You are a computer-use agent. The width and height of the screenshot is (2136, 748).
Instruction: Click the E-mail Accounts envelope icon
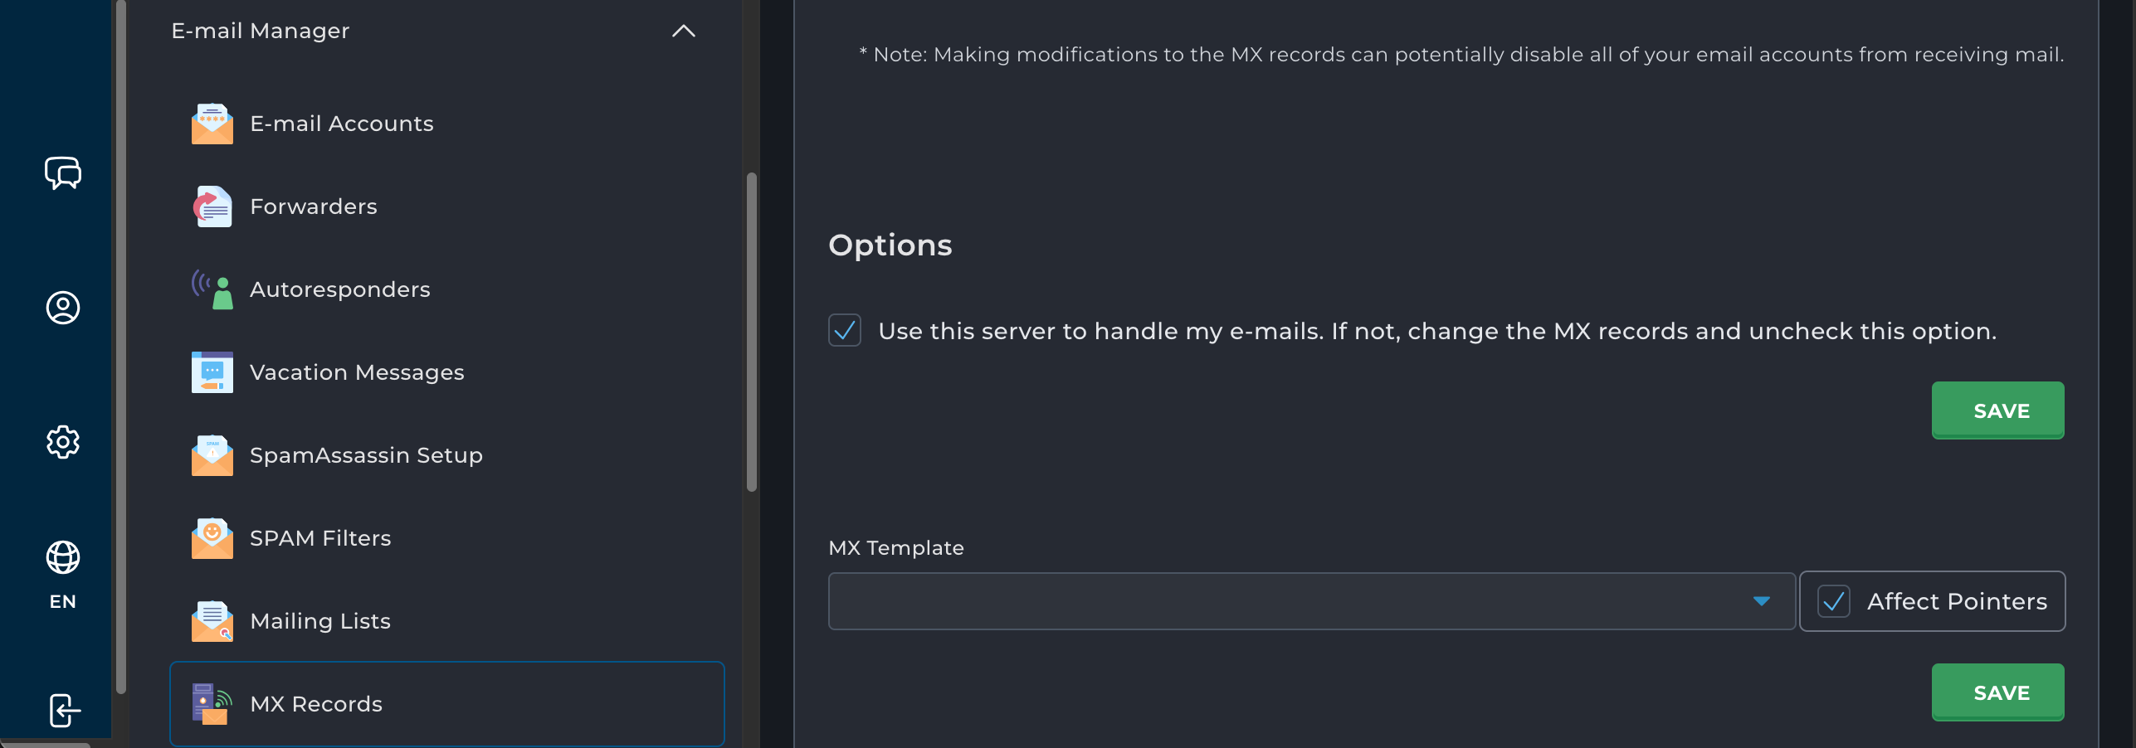[212, 124]
